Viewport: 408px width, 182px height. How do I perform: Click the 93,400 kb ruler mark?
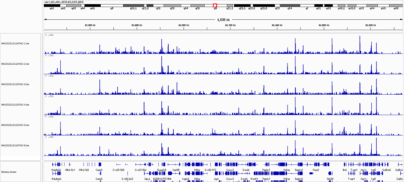(x=277, y=25)
